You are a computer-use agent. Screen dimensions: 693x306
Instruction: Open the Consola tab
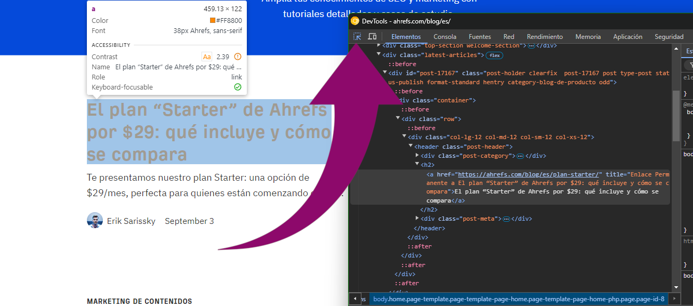point(445,37)
